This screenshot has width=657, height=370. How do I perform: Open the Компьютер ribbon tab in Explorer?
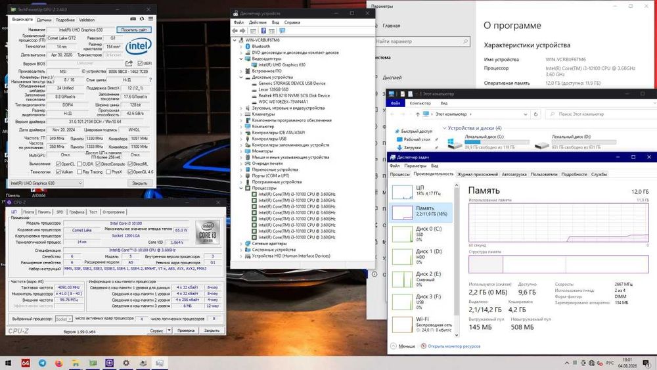point(420,103)
